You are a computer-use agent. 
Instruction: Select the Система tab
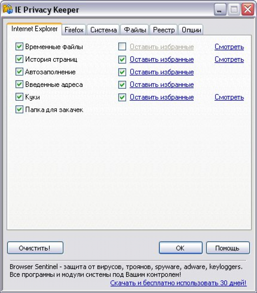(x=103, y=30)
